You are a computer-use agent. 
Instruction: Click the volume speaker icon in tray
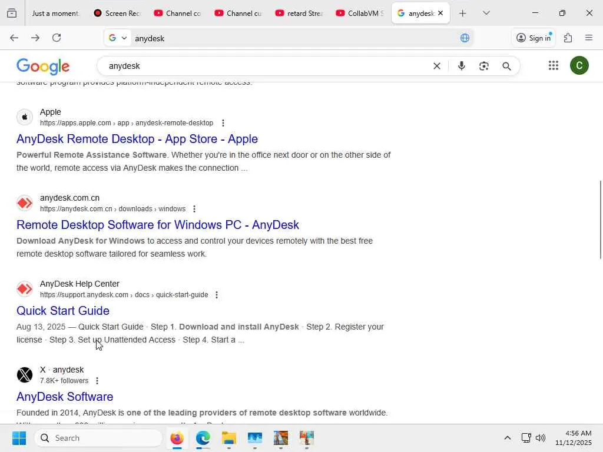point(541,438)
